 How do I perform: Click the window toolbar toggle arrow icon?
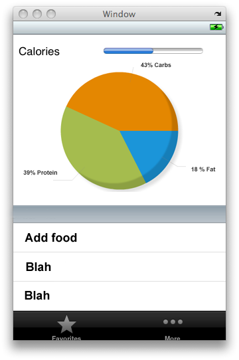pos(218,14)
